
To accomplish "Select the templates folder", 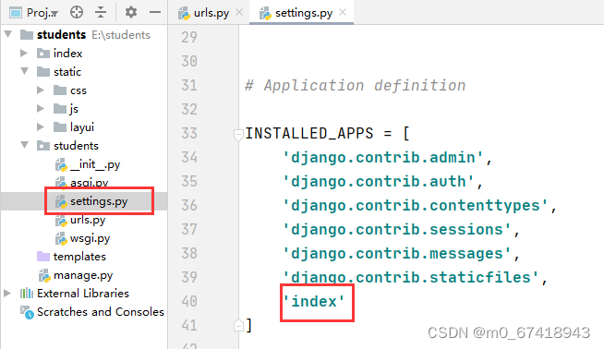I will (x=79, y=257).
